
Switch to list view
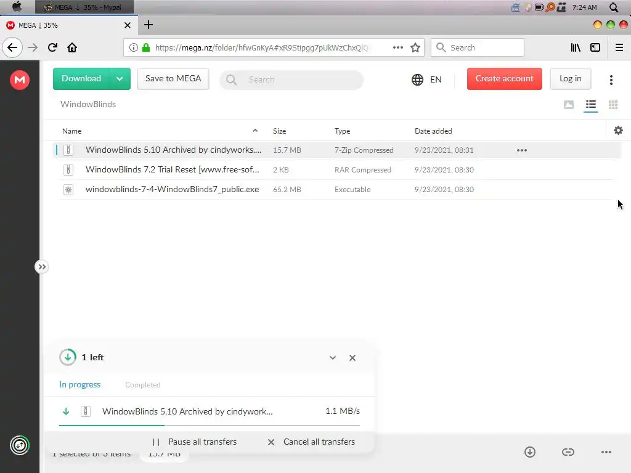click(591, 105)
